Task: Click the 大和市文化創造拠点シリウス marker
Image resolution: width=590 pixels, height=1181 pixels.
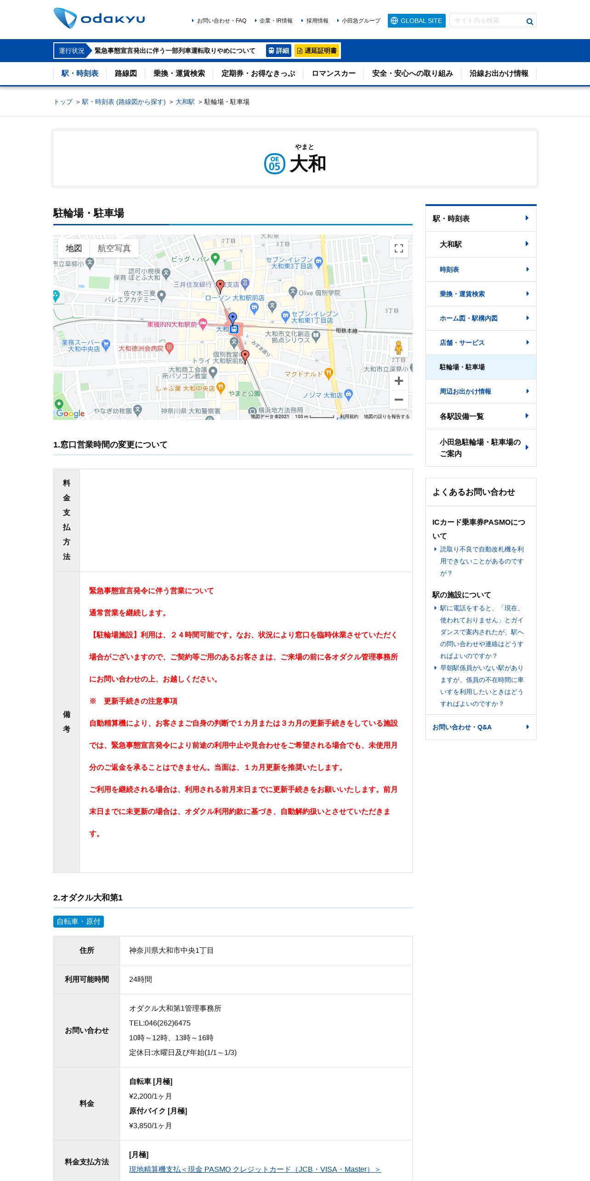Action: click(316, 337)
